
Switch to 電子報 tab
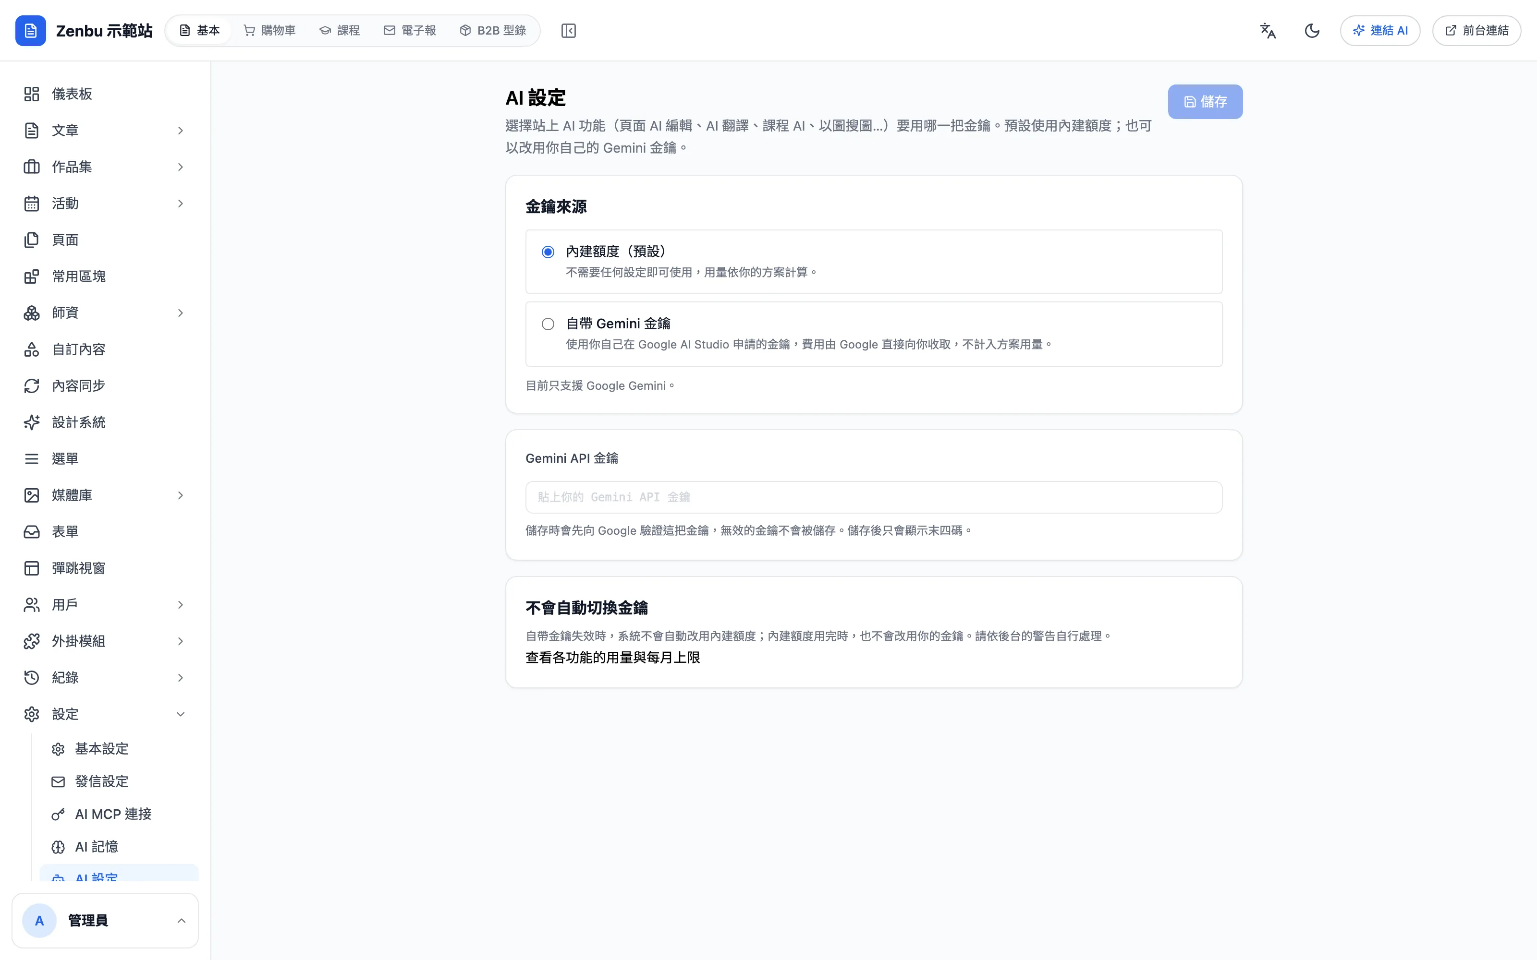pyautogui.click(x=410, y=30)
